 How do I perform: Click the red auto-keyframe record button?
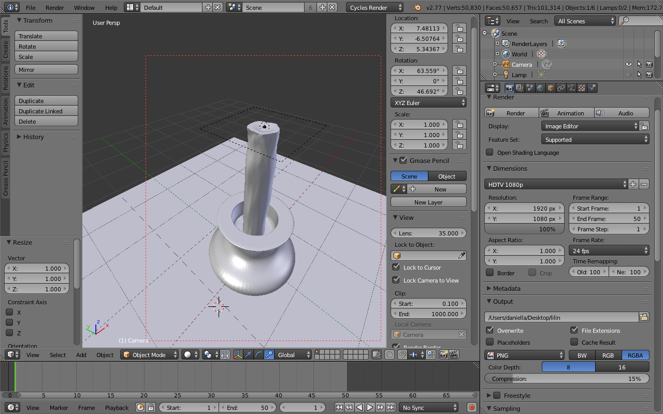click(471, 407)
